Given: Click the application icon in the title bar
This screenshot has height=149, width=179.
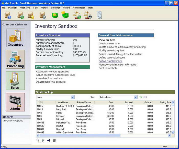Looking at the screenshot, I should point(3,3).
